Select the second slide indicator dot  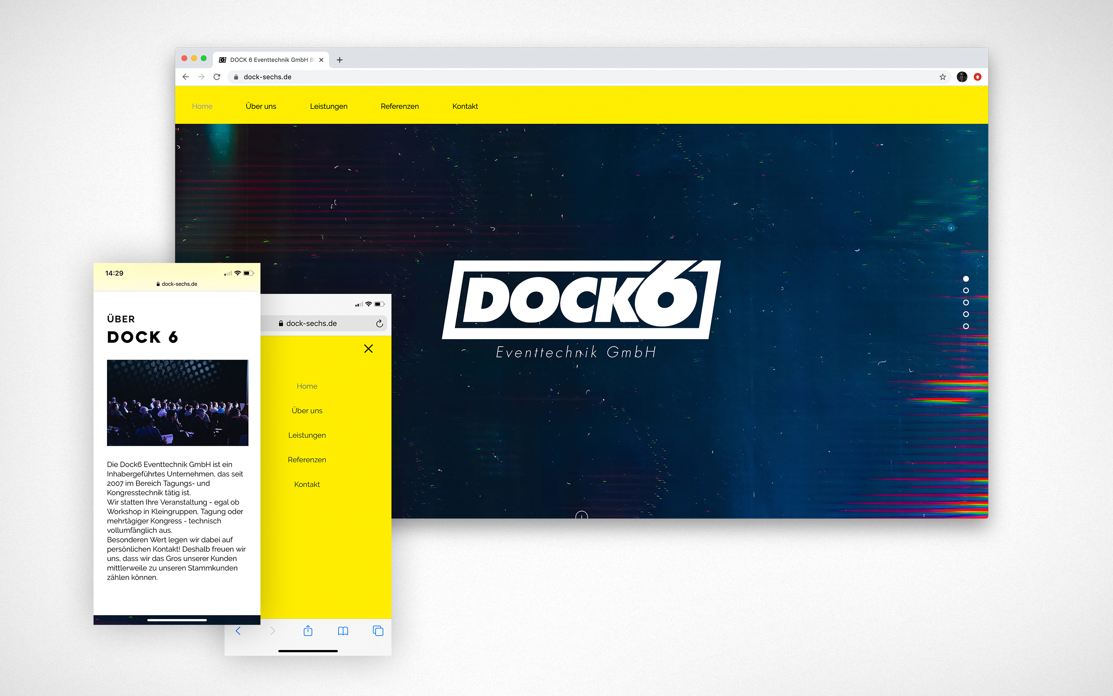(966, 290)
